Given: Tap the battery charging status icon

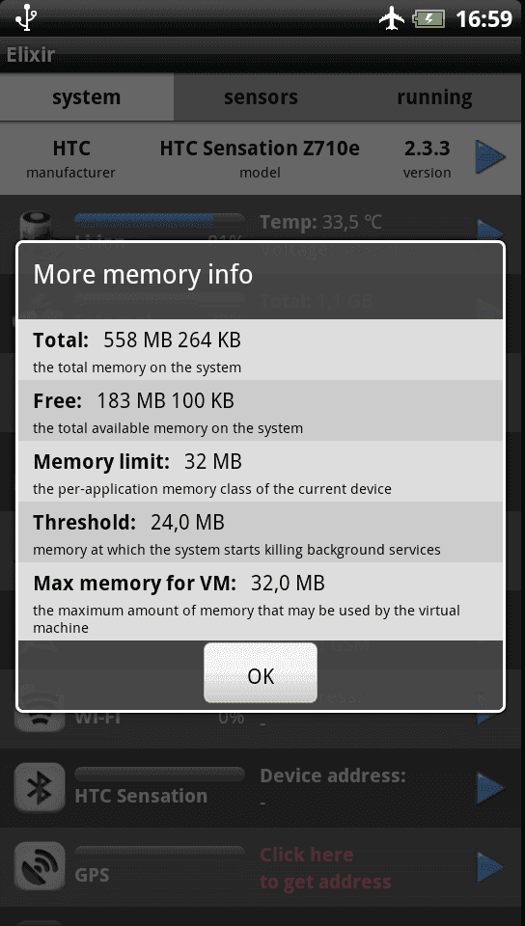Looking at the screenshot, I should (x=428, y=19).
